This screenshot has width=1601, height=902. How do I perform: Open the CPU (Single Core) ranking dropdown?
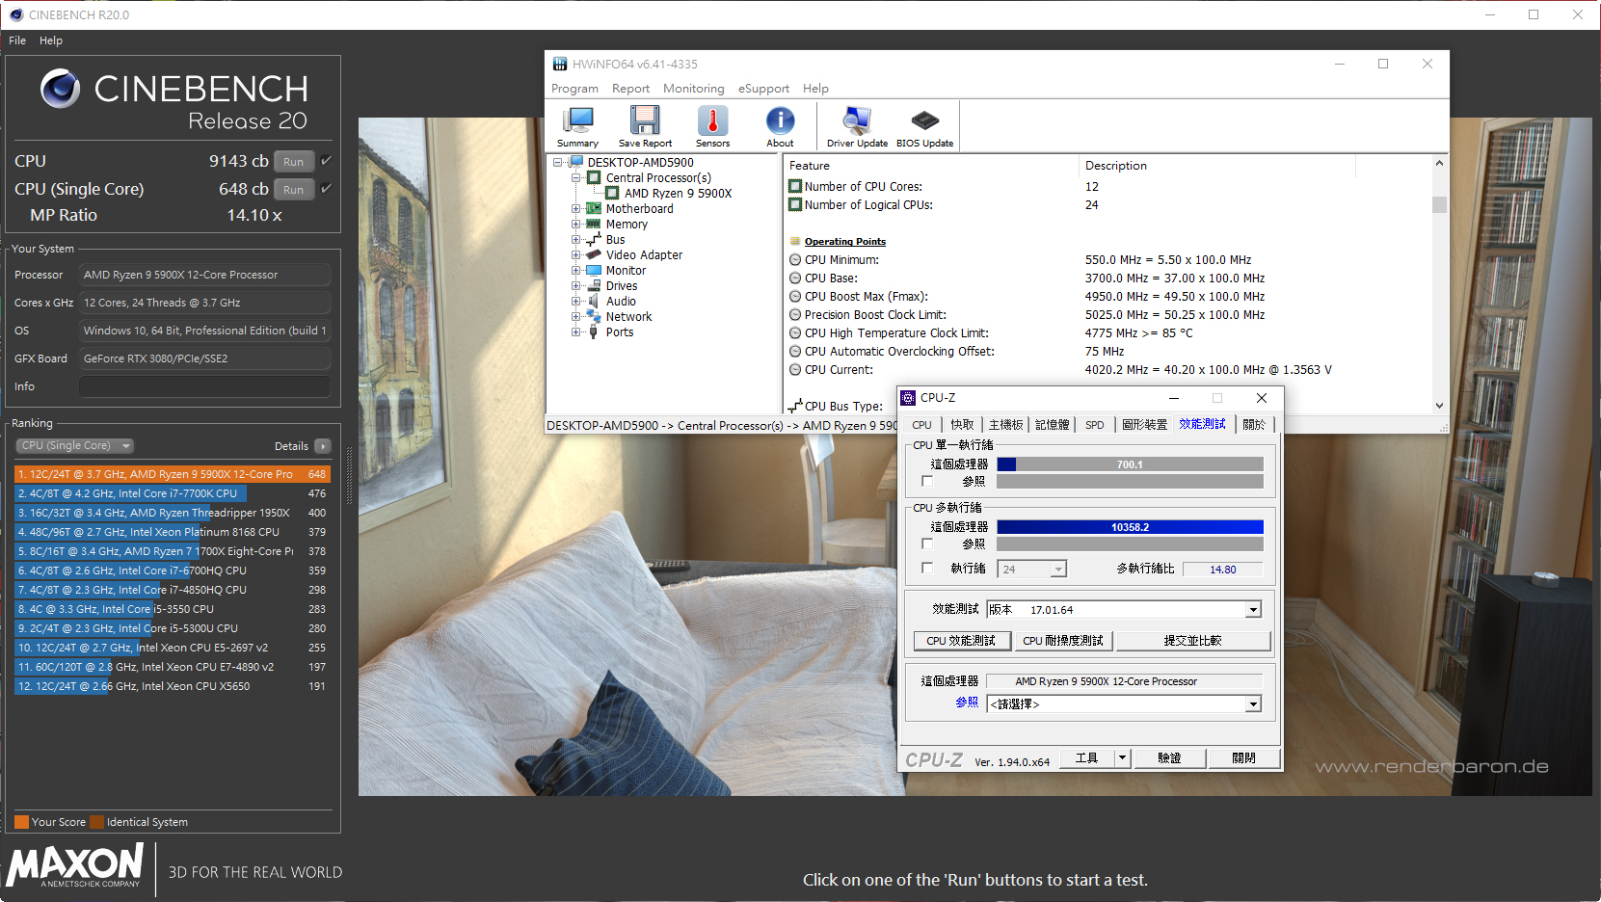click(75, 446)
